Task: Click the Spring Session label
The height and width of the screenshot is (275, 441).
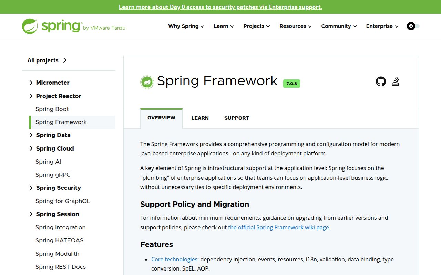Action: [x=58, y=214]
